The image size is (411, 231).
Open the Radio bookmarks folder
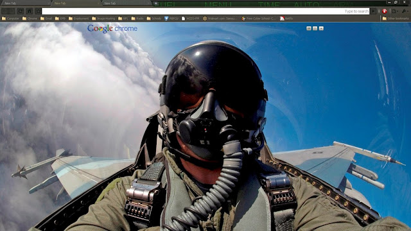[x=137, y=19]
